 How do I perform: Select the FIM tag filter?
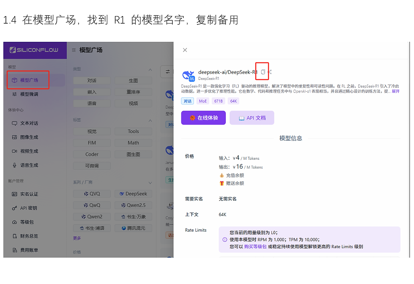pos(92,143)
